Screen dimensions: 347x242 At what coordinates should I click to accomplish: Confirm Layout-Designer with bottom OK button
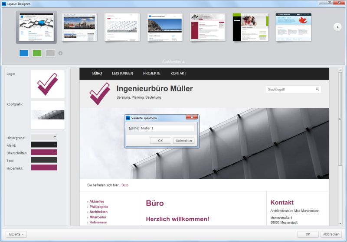click(x=308, y=234)
